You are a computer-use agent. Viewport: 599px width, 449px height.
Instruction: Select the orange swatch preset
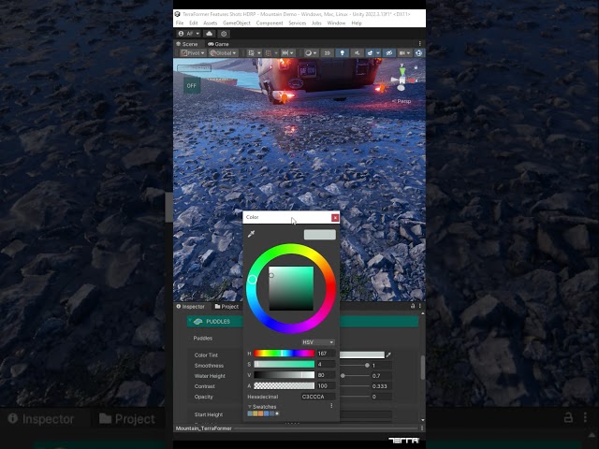click(x=260, y=413)
